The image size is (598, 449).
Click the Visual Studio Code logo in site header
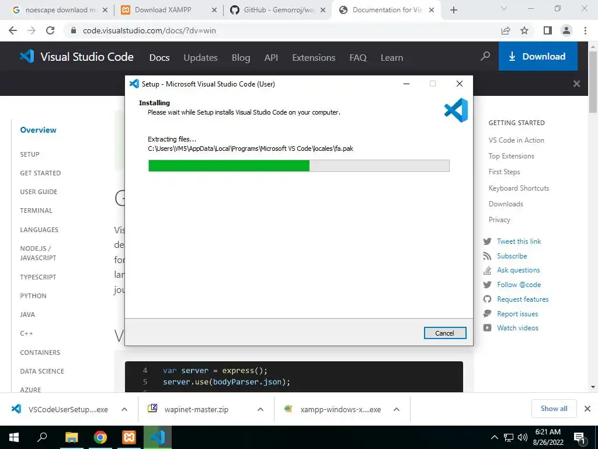(x=77, y=57)
